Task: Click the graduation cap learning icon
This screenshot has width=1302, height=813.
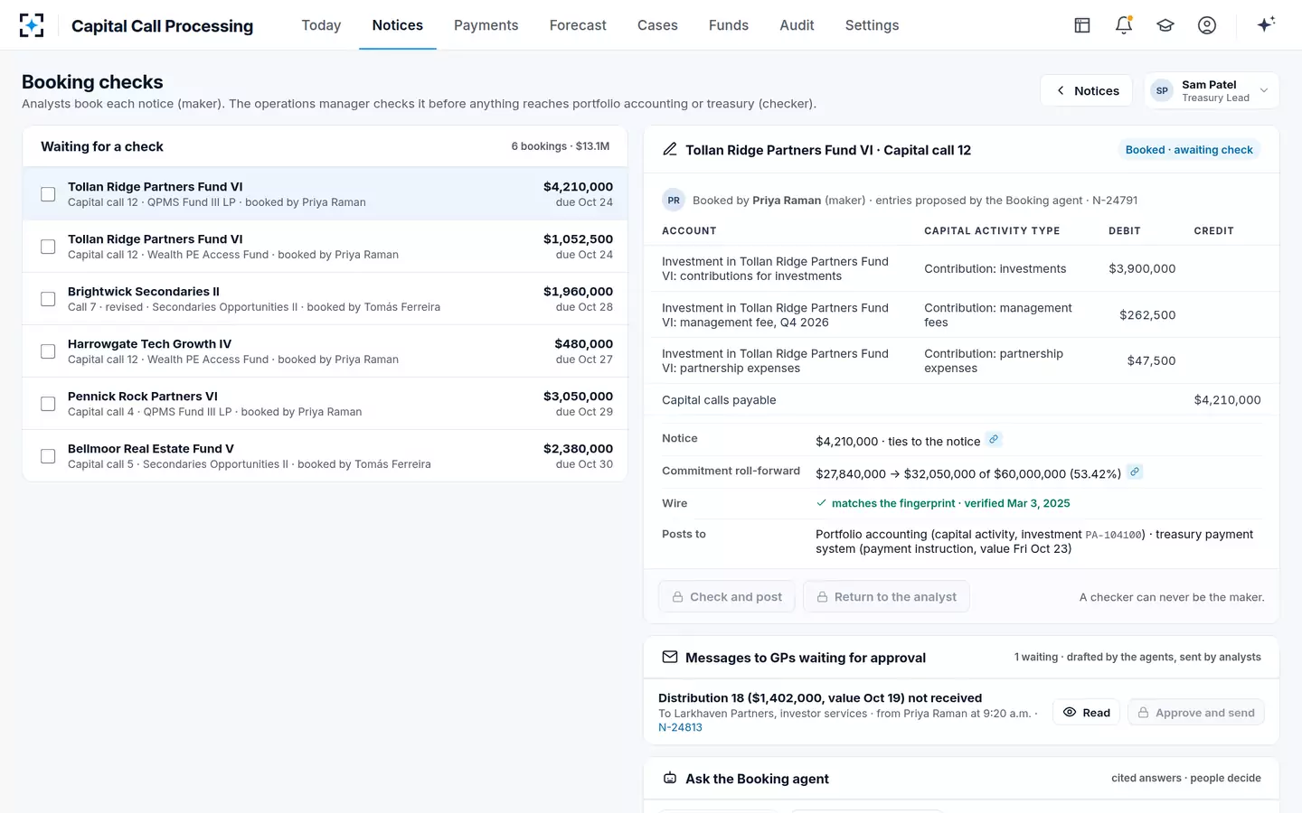Action: point(1165,25)
